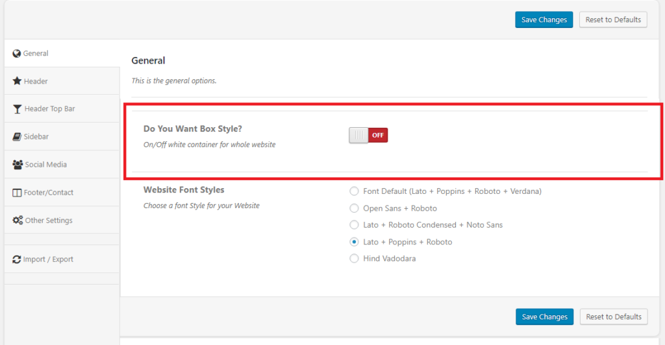
Task: Select the Lato + Poppins + Roboto radio
Action: pyautogui.click(x=354, y=242)
